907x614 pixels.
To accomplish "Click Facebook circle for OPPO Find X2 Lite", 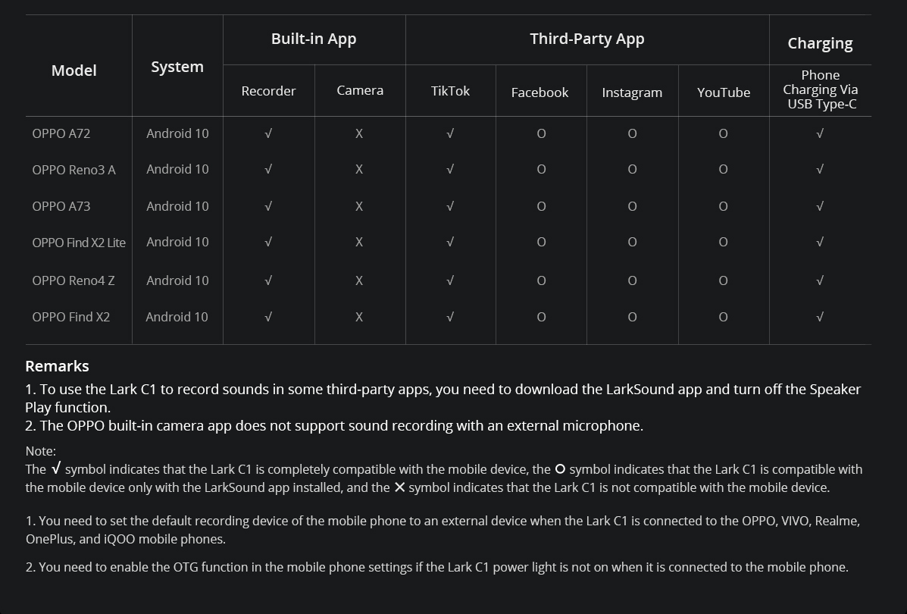I will [541, 243].
